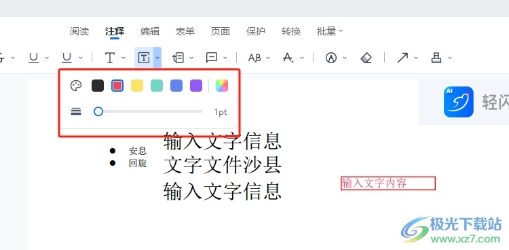The height and width of the screenshot is (250, 509).
Task: Click the bullet item '回旋'
Action: 138,163
